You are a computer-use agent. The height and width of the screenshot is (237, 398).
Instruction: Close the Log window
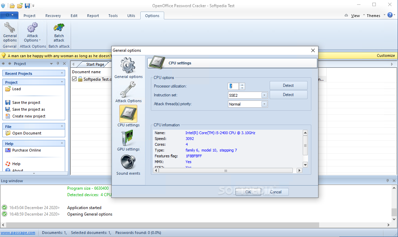(x=394, y=180)
